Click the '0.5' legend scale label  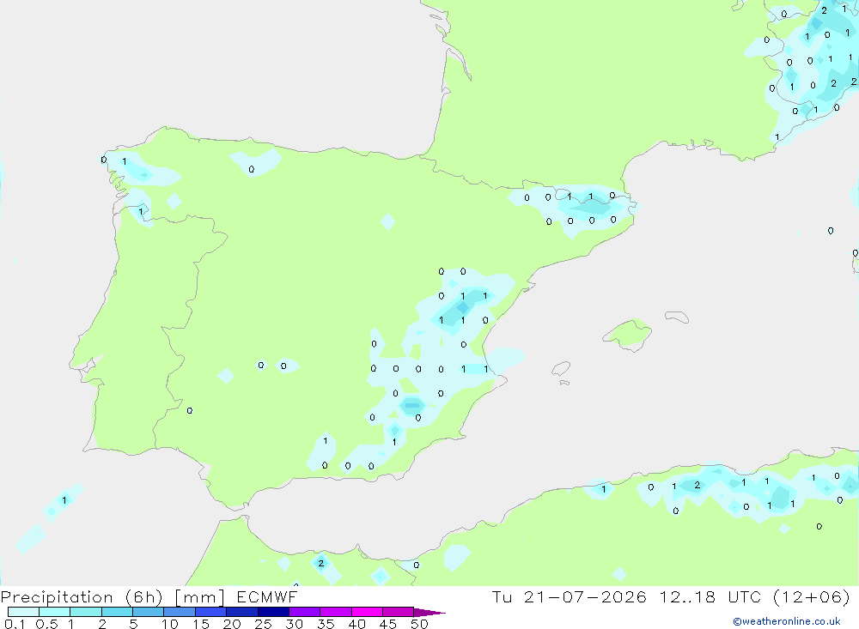click(46, 624)
